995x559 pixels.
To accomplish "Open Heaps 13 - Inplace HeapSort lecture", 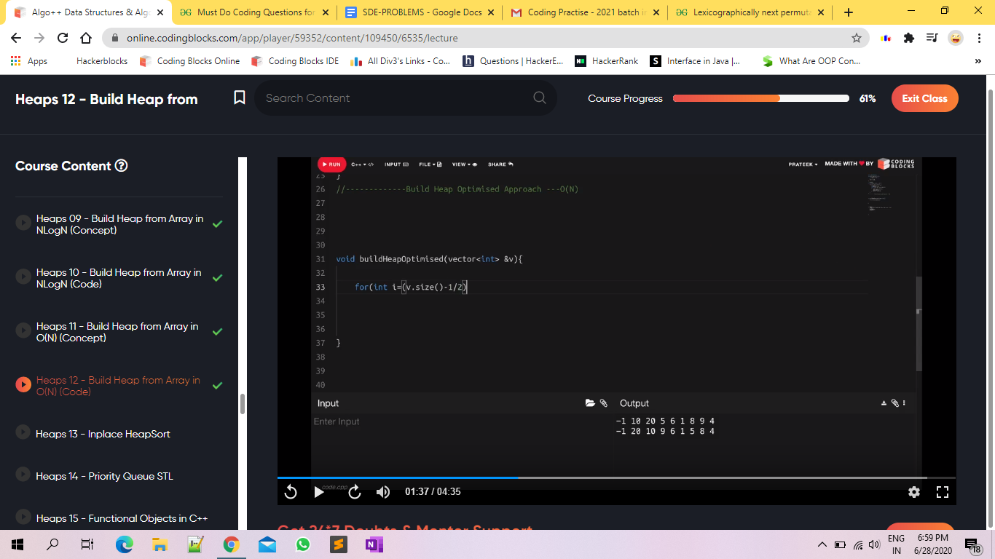I will [x=103, y=434].
